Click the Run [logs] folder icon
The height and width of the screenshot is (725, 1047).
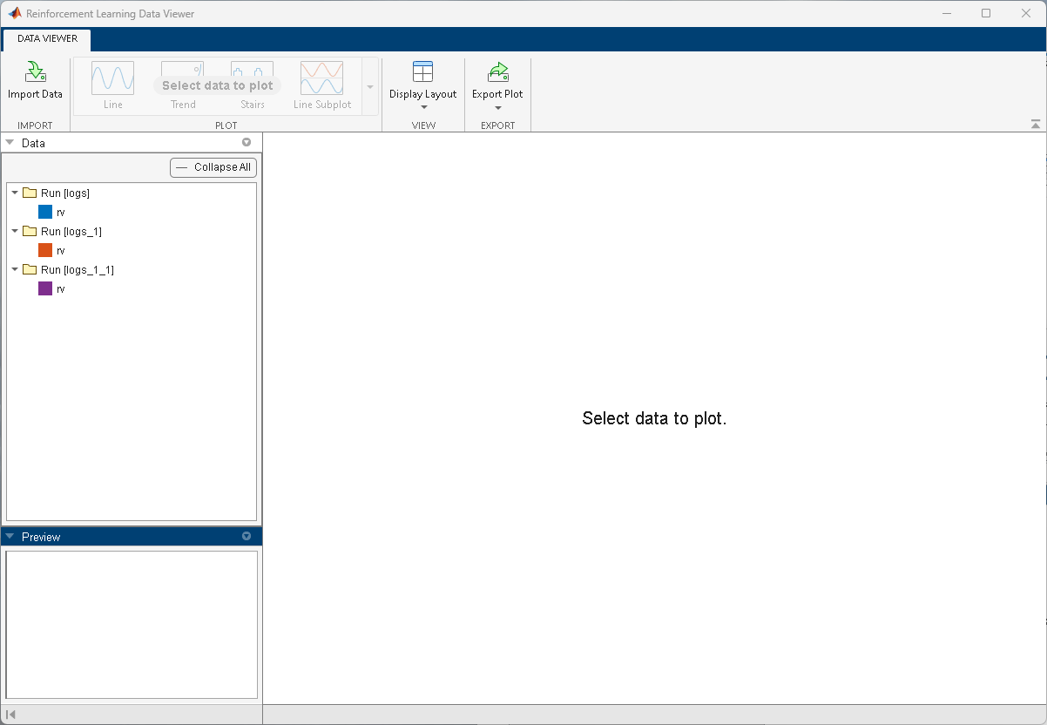coord(30,193)
